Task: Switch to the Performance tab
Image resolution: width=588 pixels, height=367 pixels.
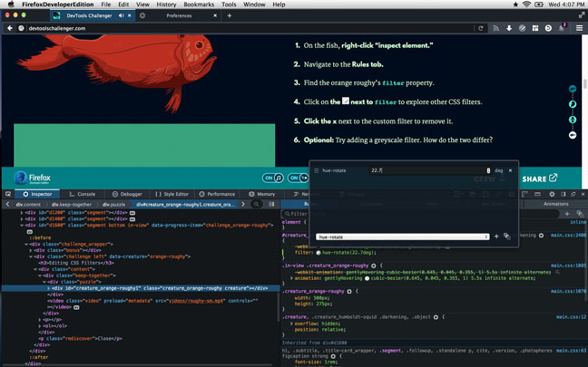Action: pos(217,194)
